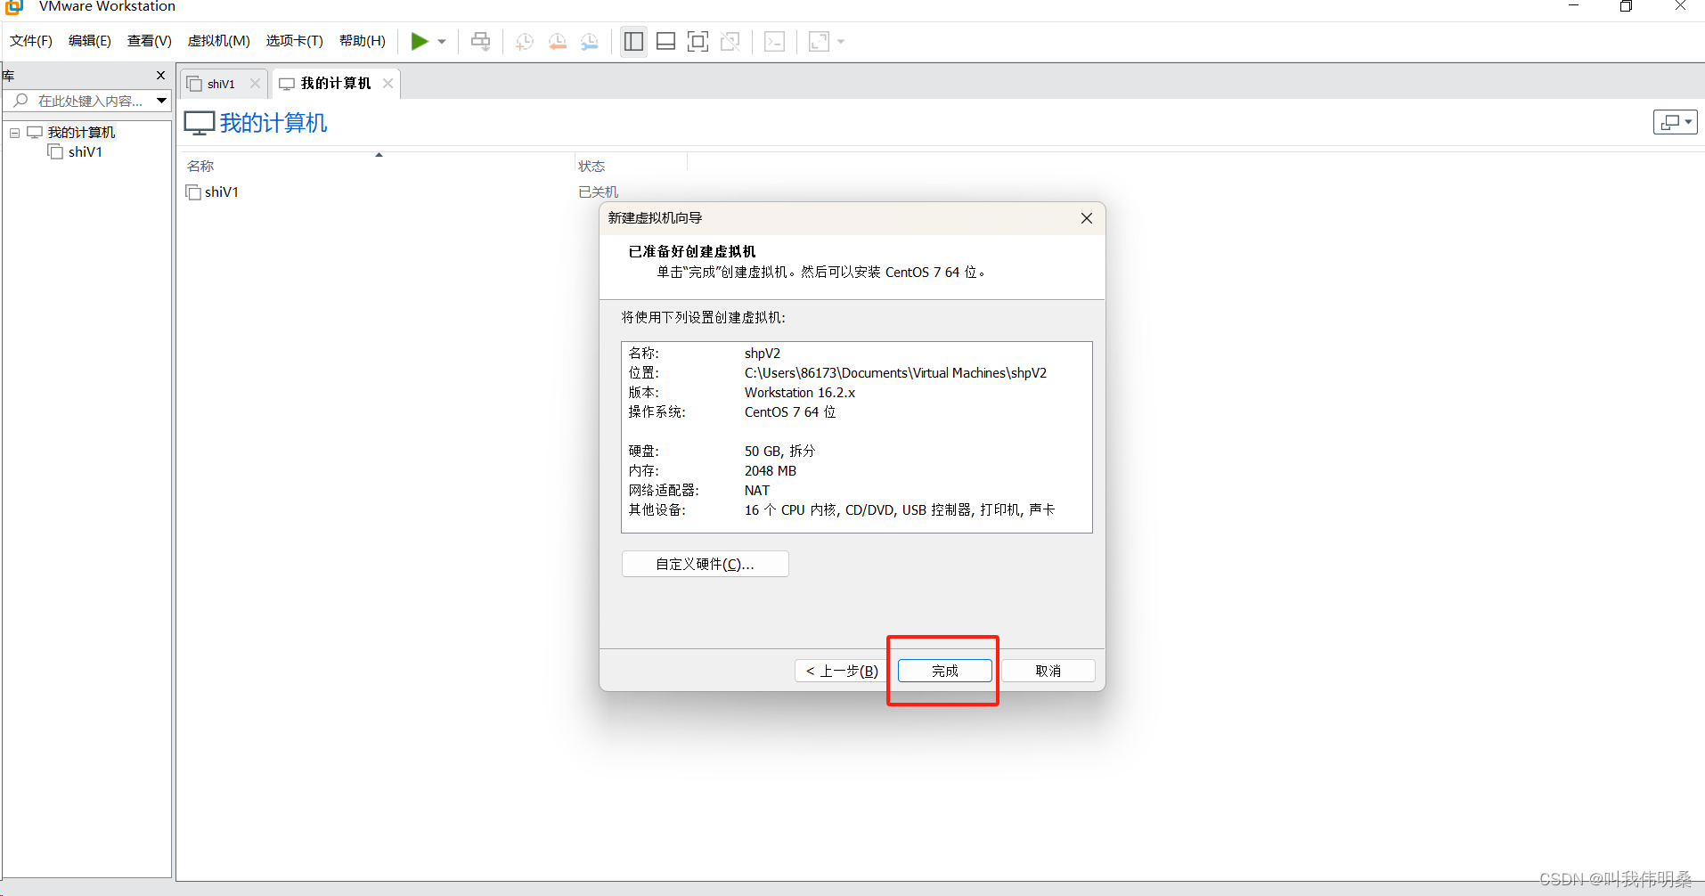Close the 我的计算机 tab

point(387,83)
